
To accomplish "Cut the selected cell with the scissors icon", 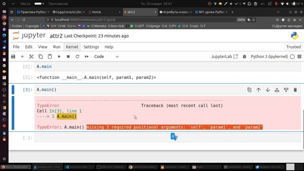I will [x=31, y=57].
